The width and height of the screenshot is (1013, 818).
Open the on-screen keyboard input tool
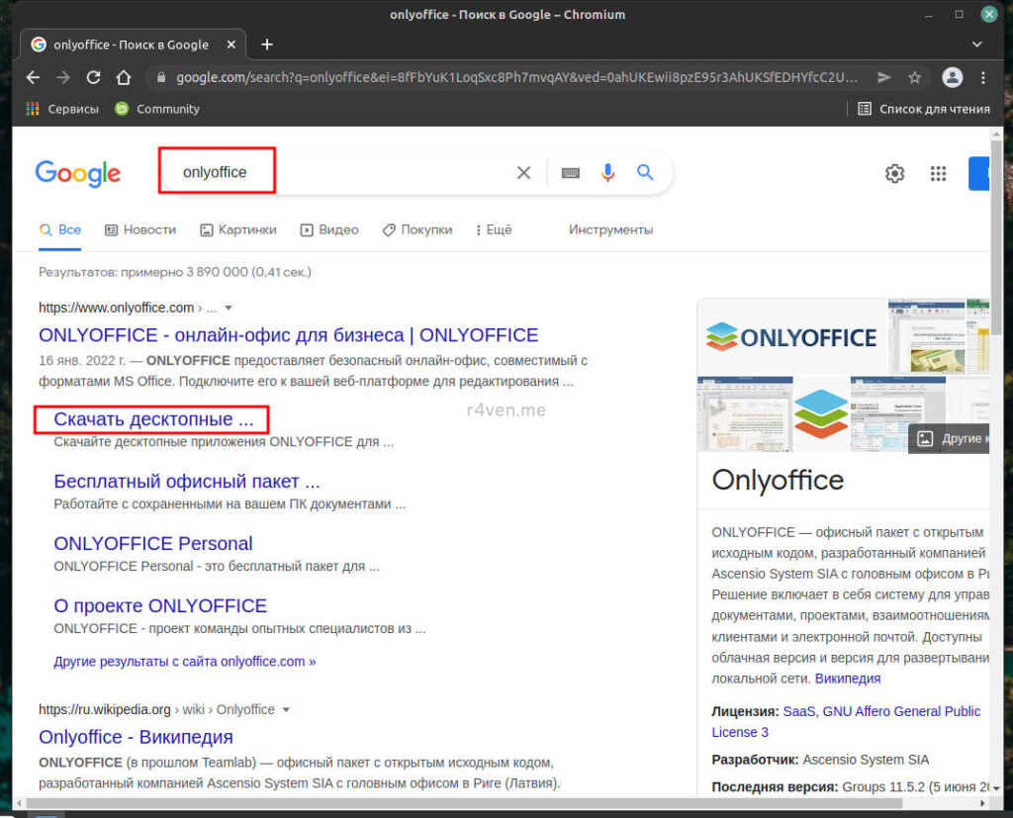[570, 173]
